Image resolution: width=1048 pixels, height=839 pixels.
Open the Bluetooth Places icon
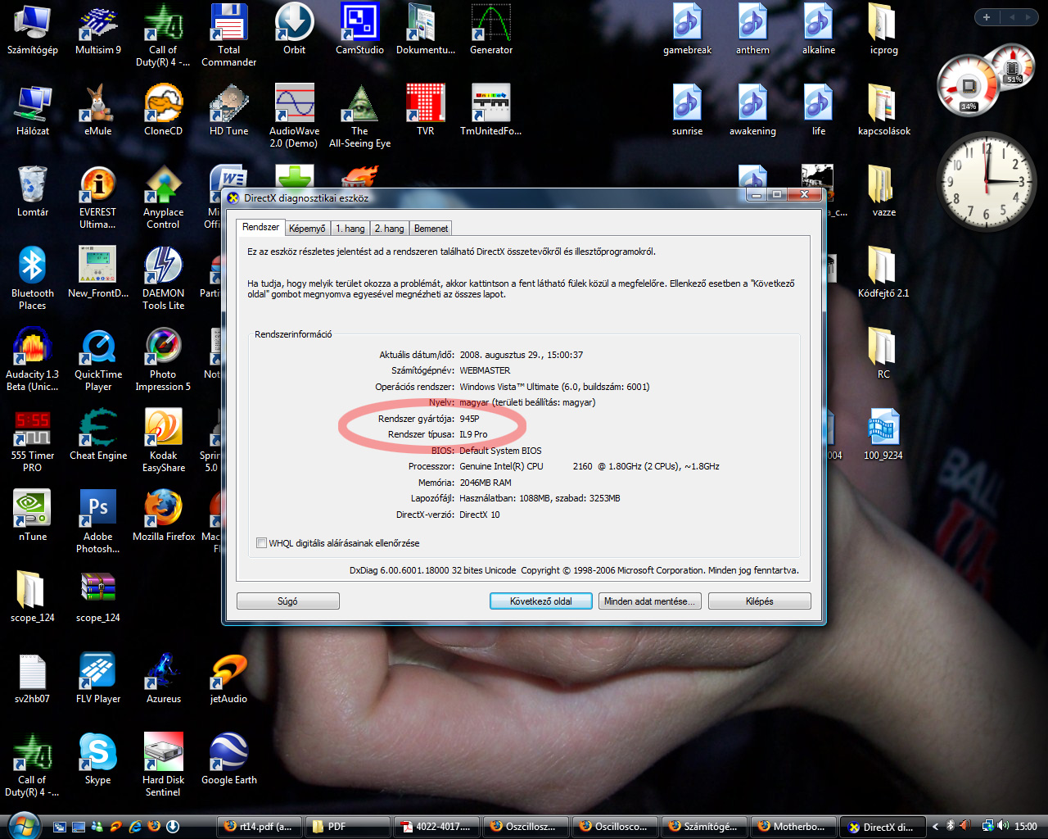pyautogui.click(x=33, y=279)
